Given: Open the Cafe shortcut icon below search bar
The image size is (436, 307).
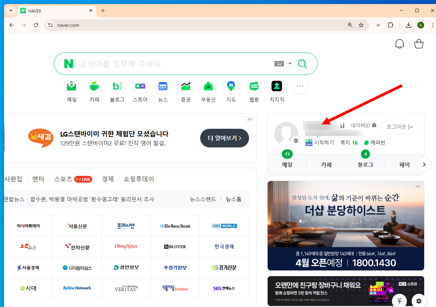Looking at the screenshot, I should click(x=94, y=86).
